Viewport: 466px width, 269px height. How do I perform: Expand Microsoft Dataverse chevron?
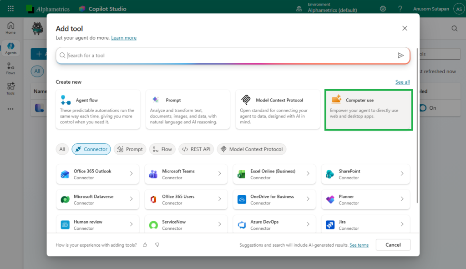click(132, 199)
